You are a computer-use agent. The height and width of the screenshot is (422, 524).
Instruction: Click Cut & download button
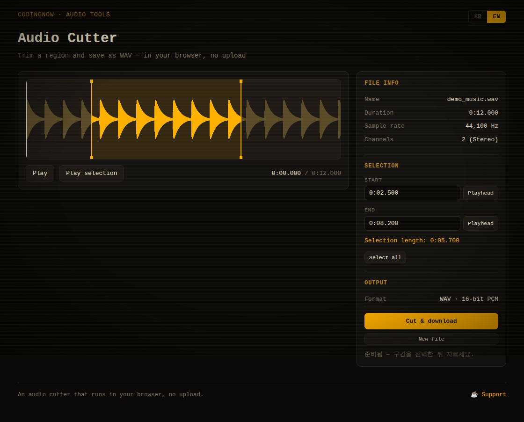pyautogui.click(x=431, y=321)
